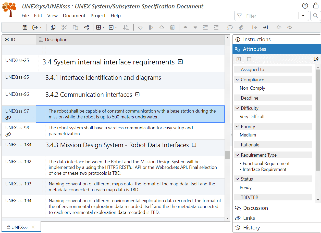Click the Assigned to attribute field

tap(273, 70)
